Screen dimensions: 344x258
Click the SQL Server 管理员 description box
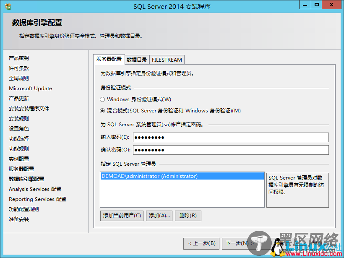(x=297, y=190)
